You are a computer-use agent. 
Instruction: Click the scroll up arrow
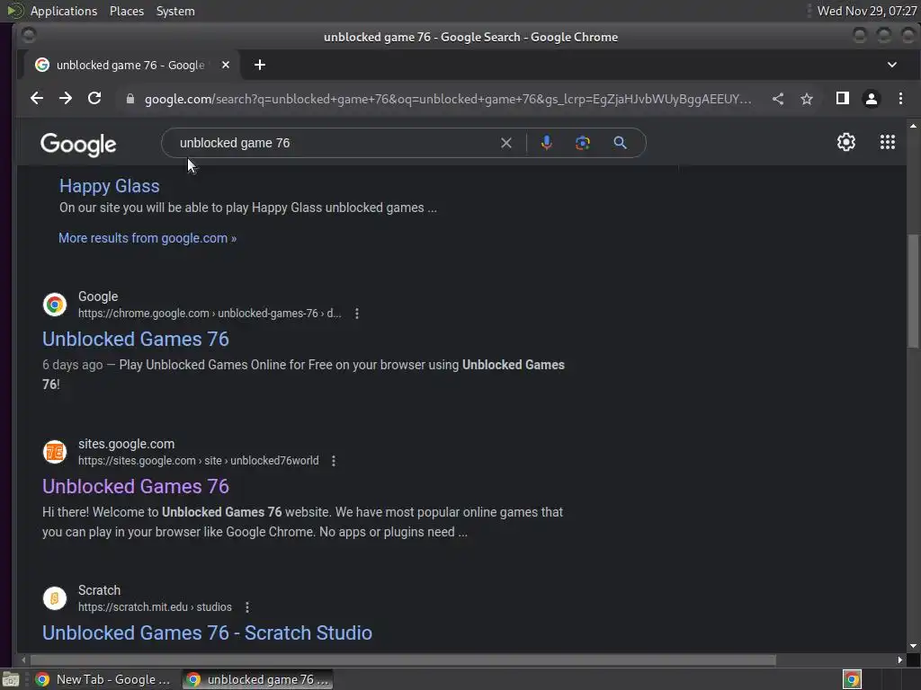click(x=913, y=126)
